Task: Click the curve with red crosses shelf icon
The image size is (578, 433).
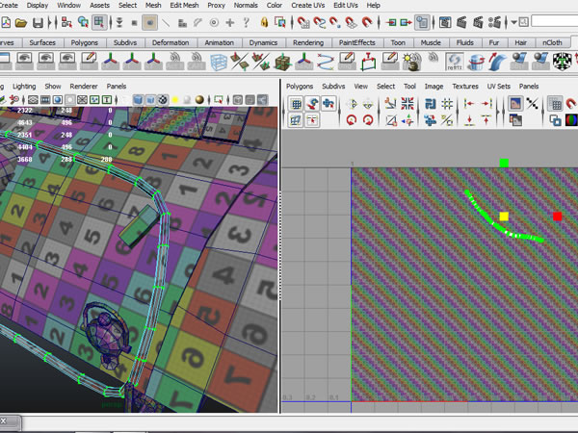Action: (326, 62)
